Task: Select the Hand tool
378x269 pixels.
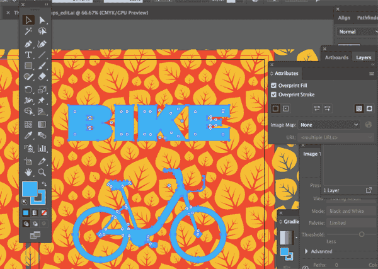Action: [x=28, y=172]
